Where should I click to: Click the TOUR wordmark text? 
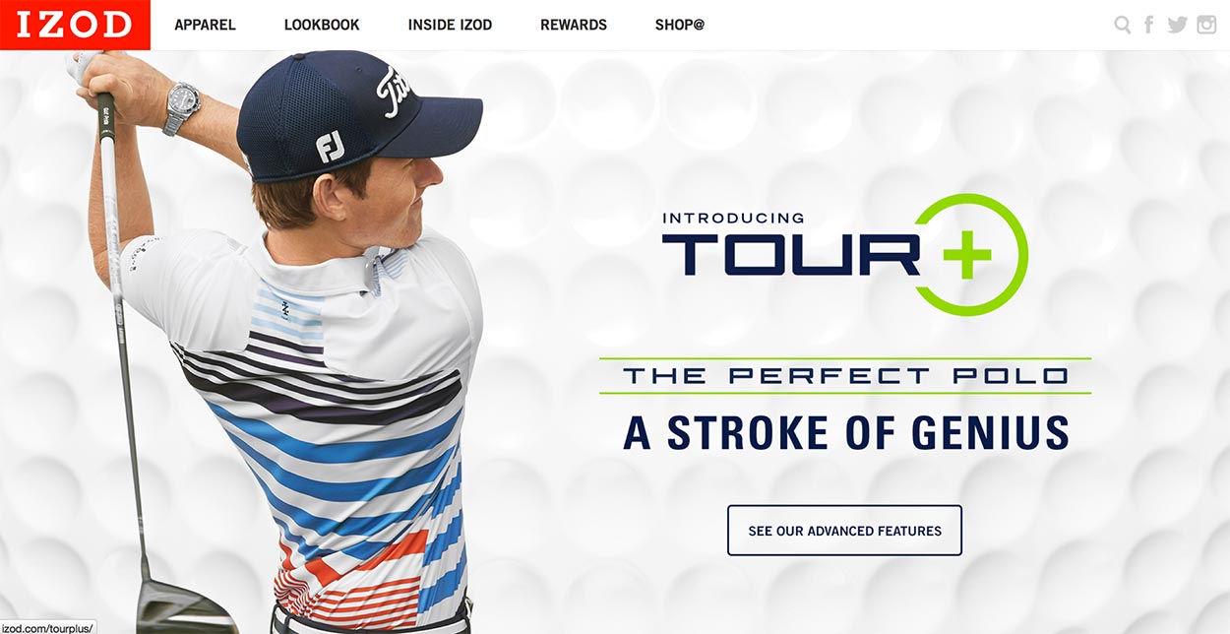[790, 254]
